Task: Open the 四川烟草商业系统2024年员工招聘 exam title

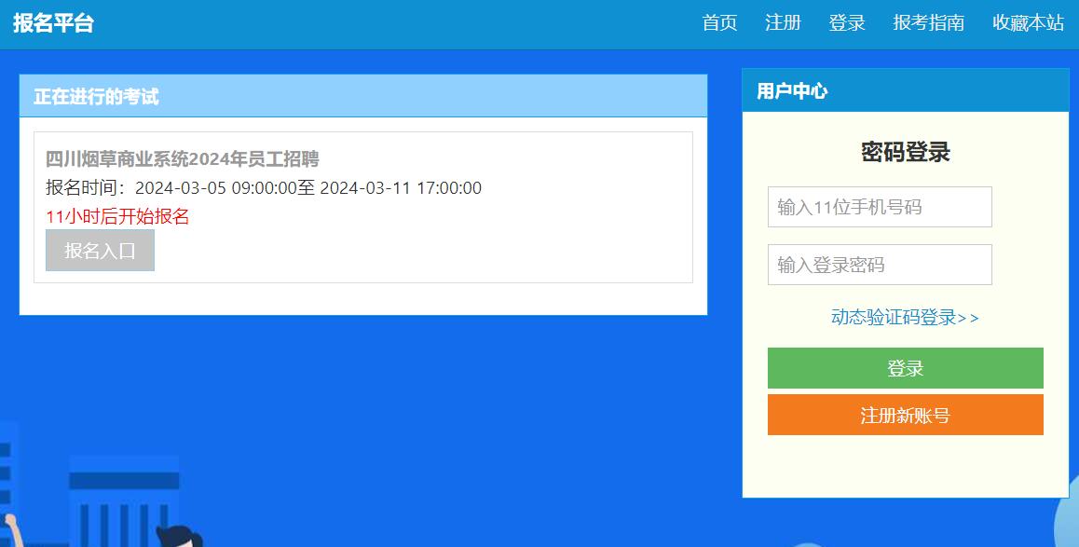Action: pos(183,159)
